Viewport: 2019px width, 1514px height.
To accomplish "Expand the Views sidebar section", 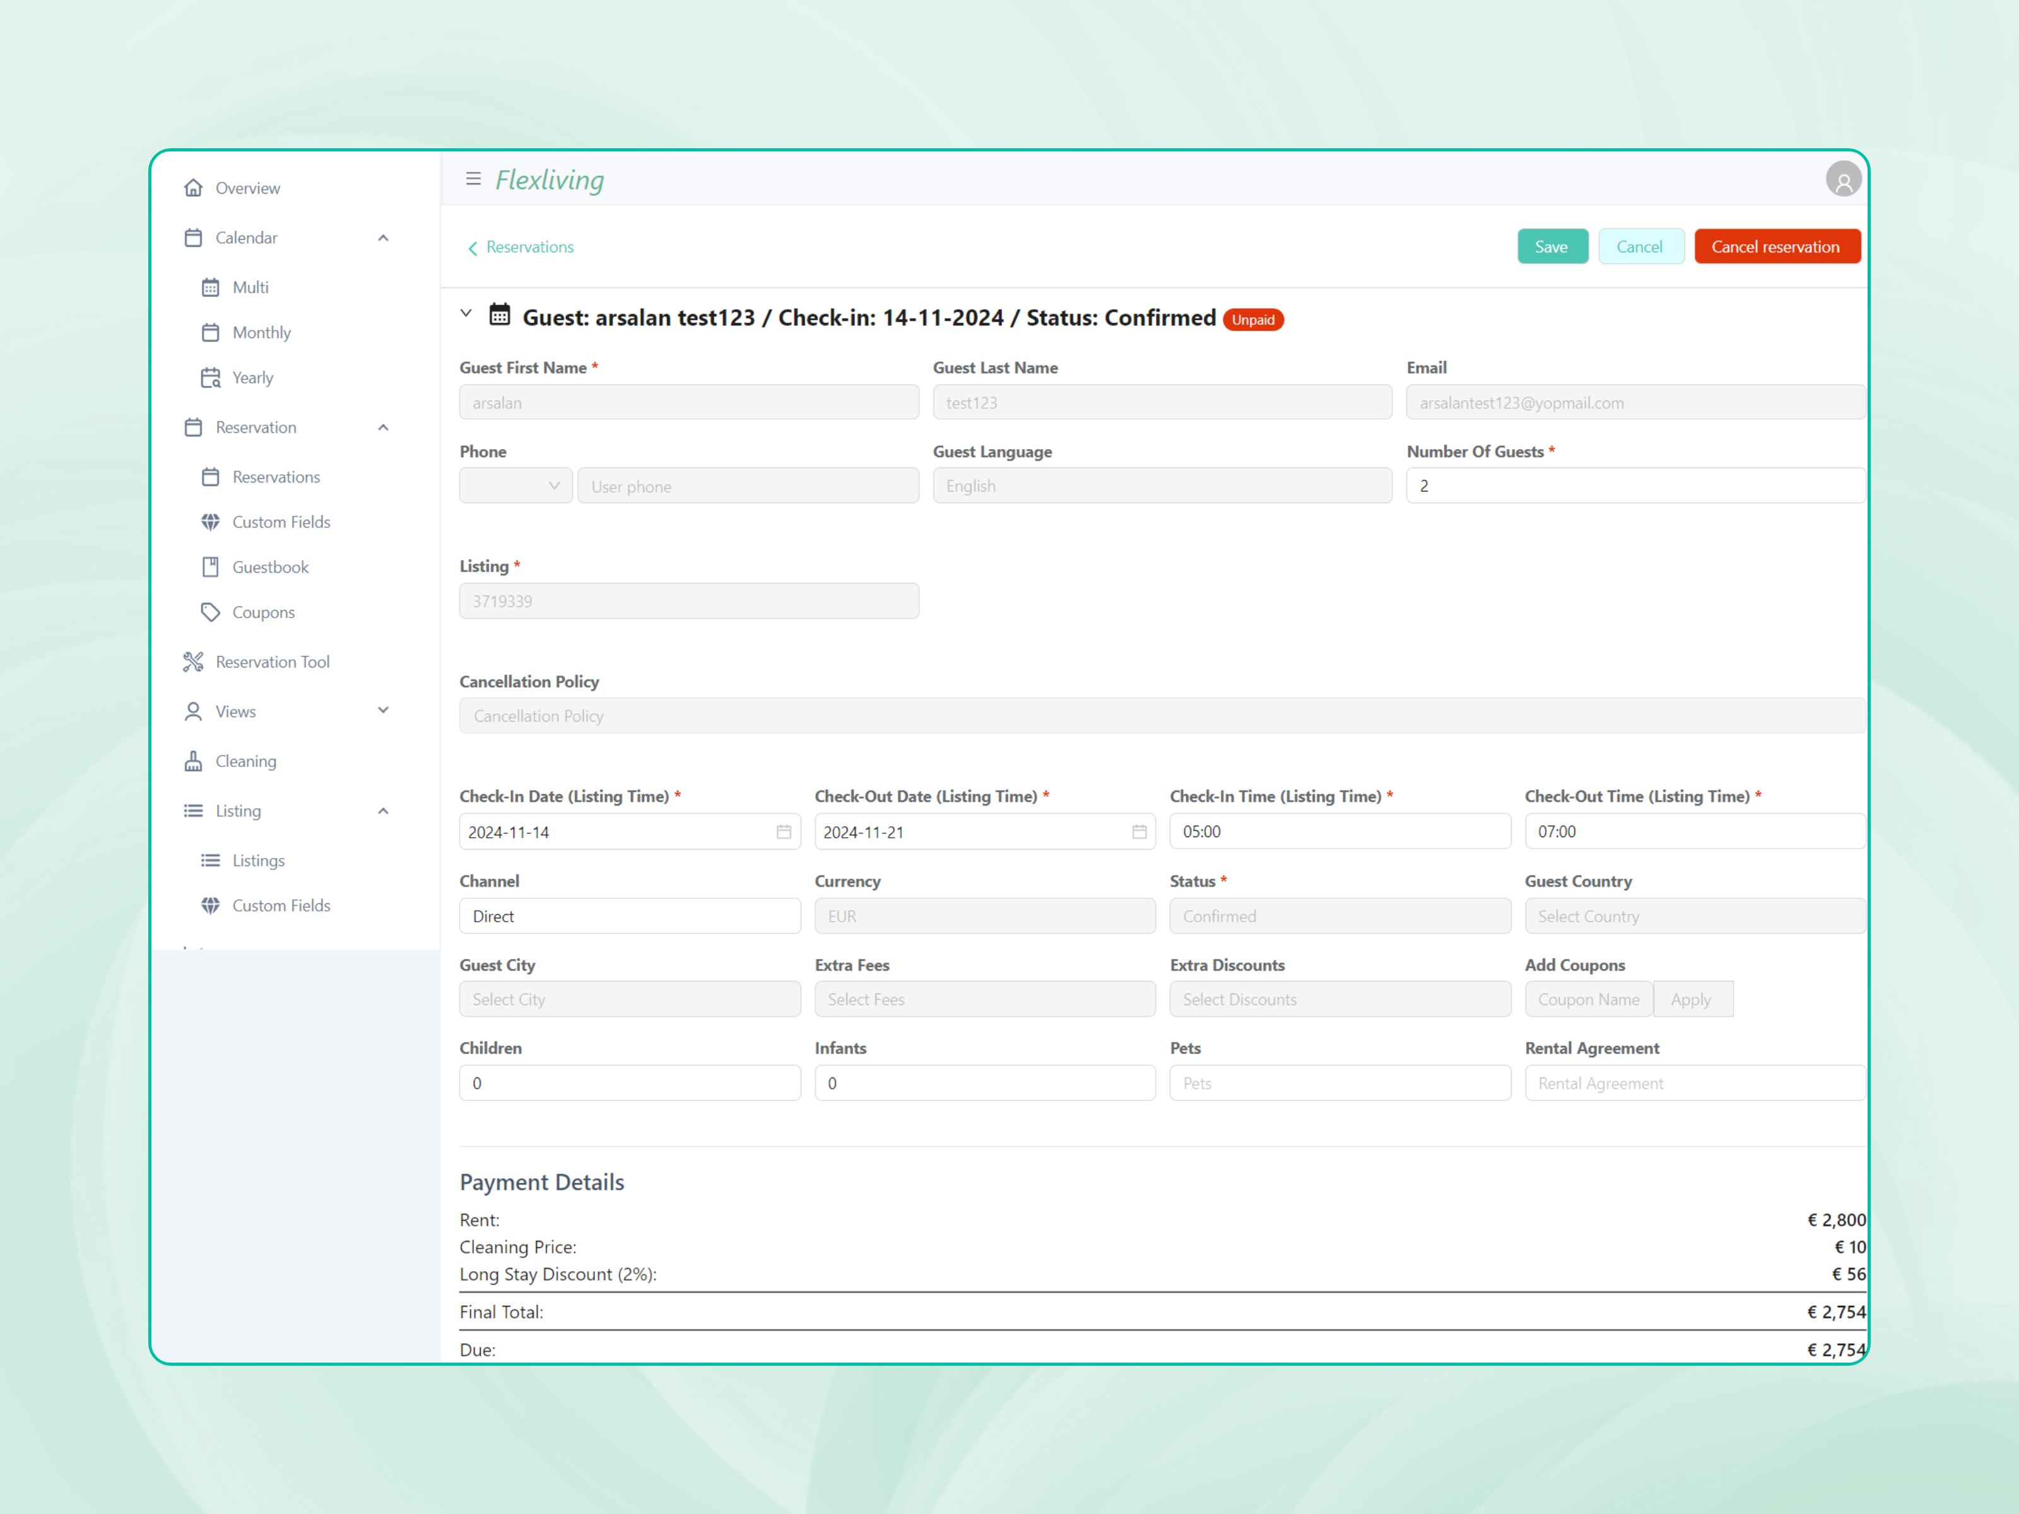I will [384, 711].
